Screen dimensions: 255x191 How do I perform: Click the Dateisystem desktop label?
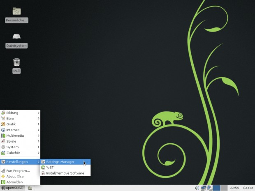[16, 46]
